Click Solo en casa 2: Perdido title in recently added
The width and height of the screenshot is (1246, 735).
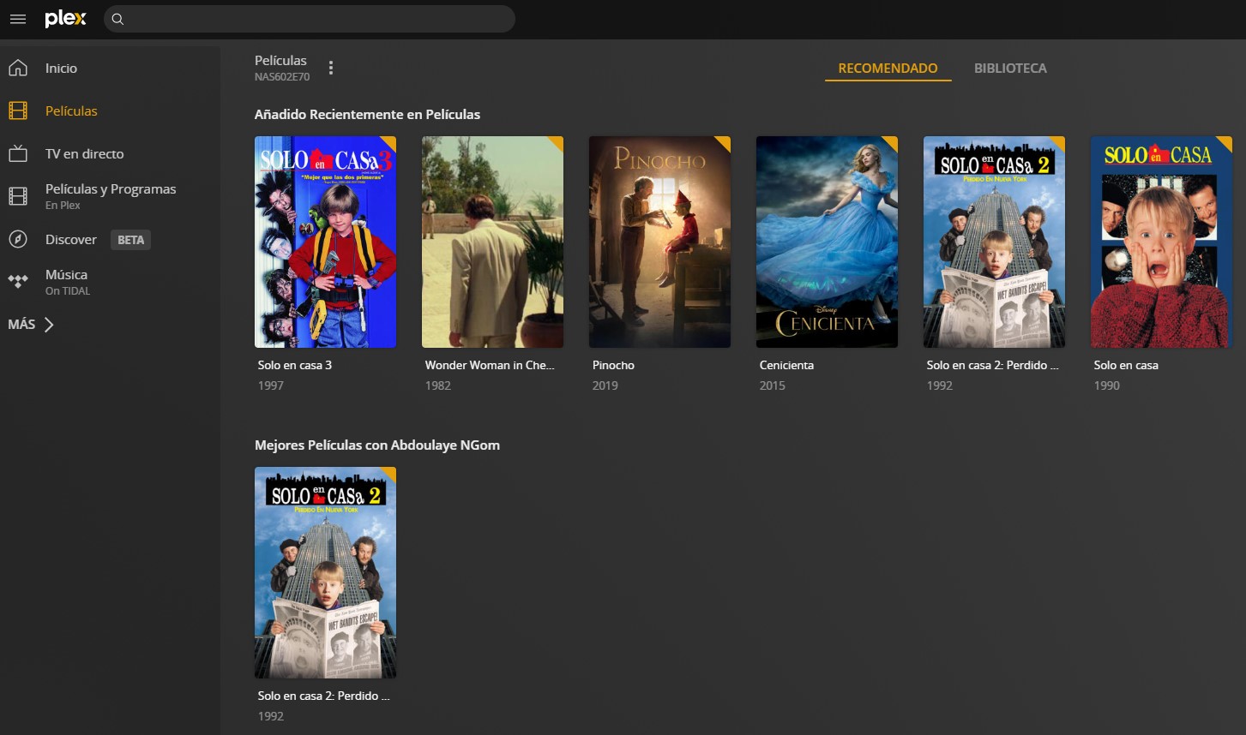tap(992, 365)
